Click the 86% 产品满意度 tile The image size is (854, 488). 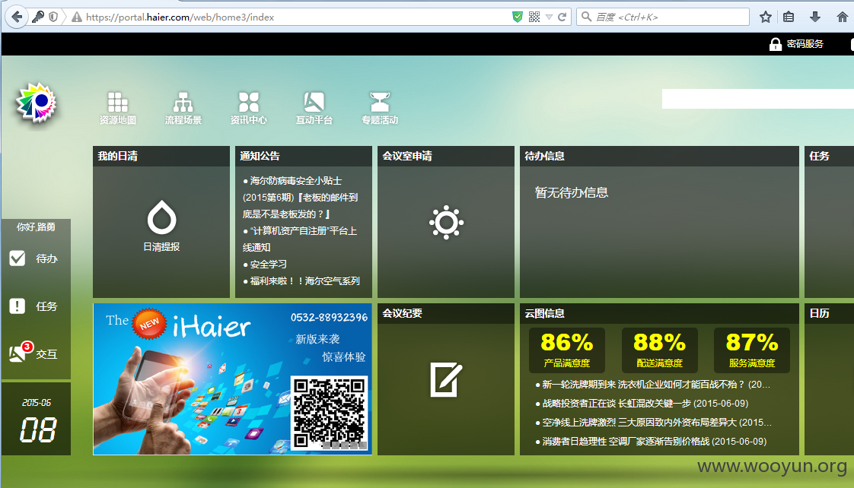click(567, 350)
